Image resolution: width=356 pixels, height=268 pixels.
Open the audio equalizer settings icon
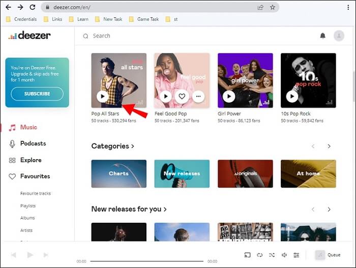click(296, 255)
